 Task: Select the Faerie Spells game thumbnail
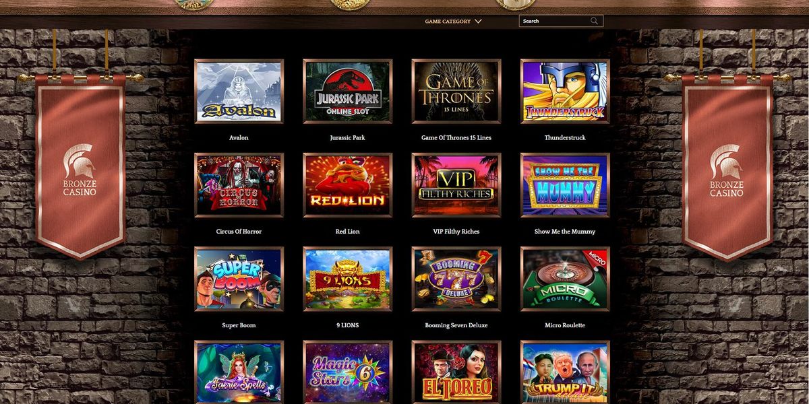pos(239,372)
